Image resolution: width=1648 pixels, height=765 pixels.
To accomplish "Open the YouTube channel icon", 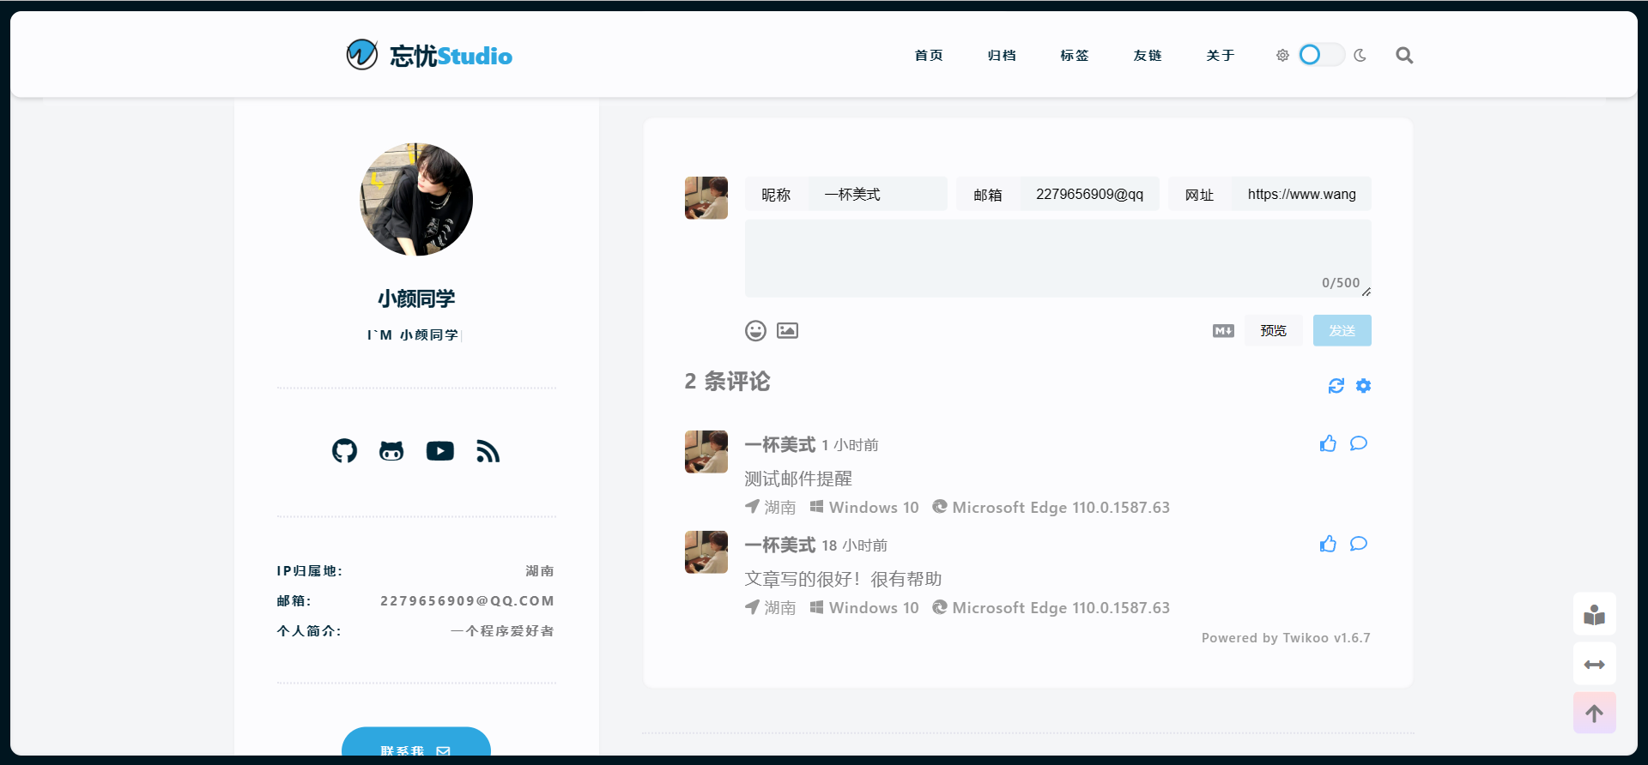I will [440, 450].
